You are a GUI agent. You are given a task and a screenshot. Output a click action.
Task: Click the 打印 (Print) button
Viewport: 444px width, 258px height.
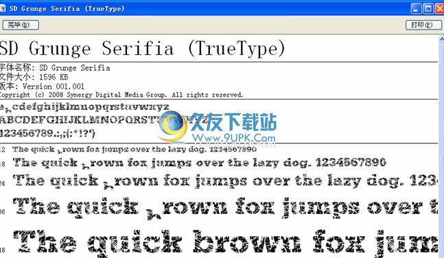click(x=423, y=25)
